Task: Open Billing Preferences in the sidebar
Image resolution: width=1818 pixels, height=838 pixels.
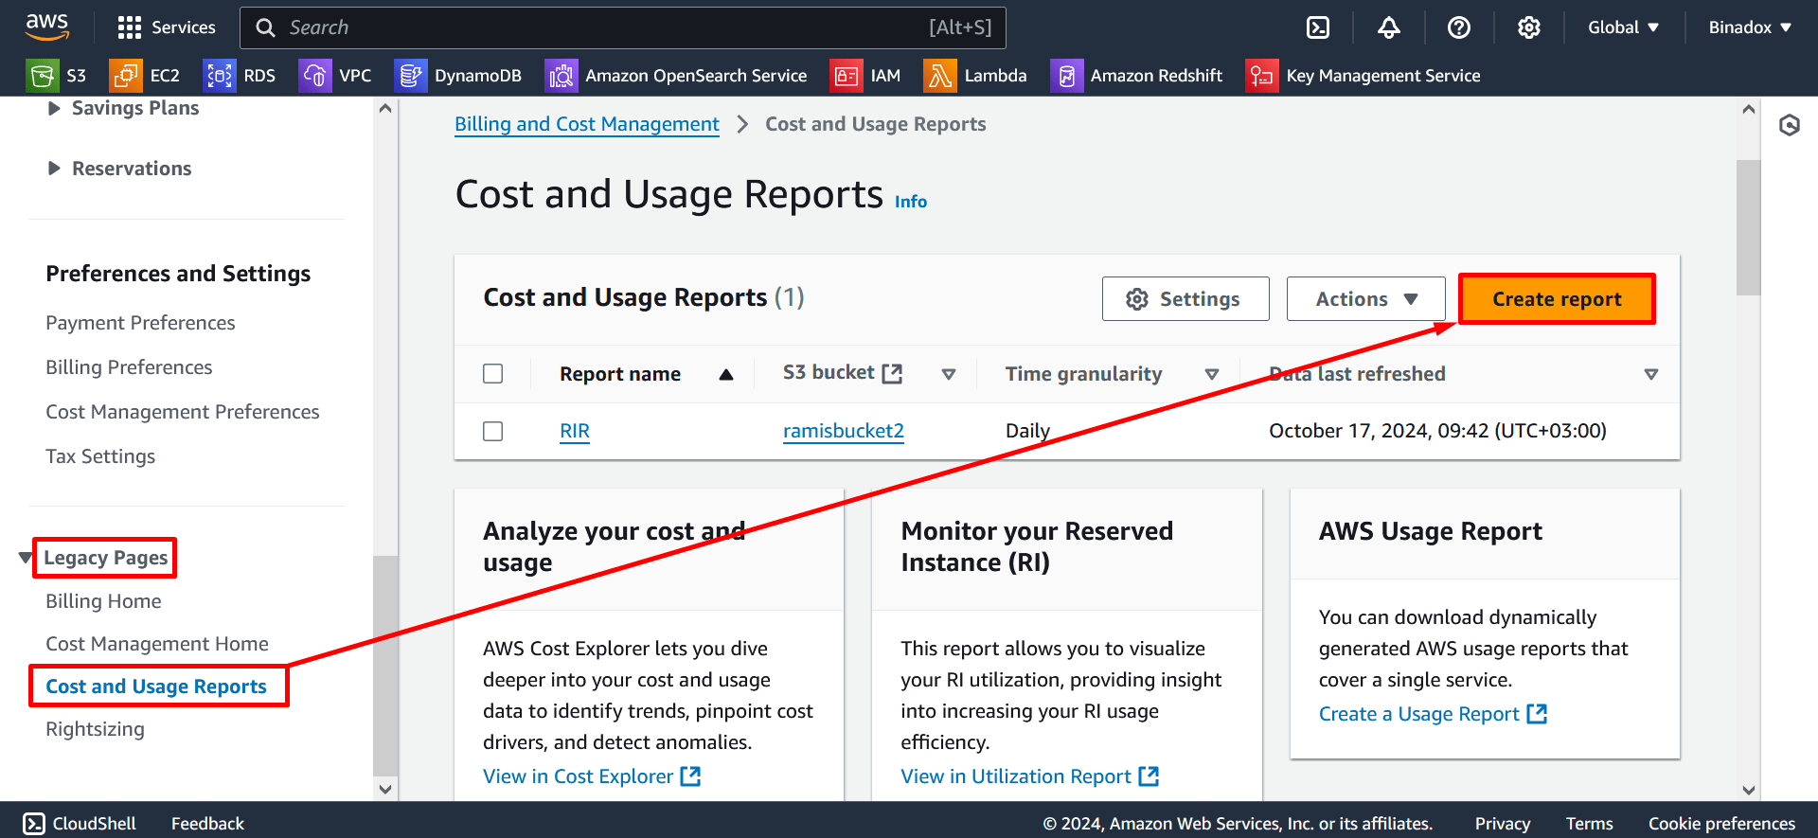Action: pos(129,367)
